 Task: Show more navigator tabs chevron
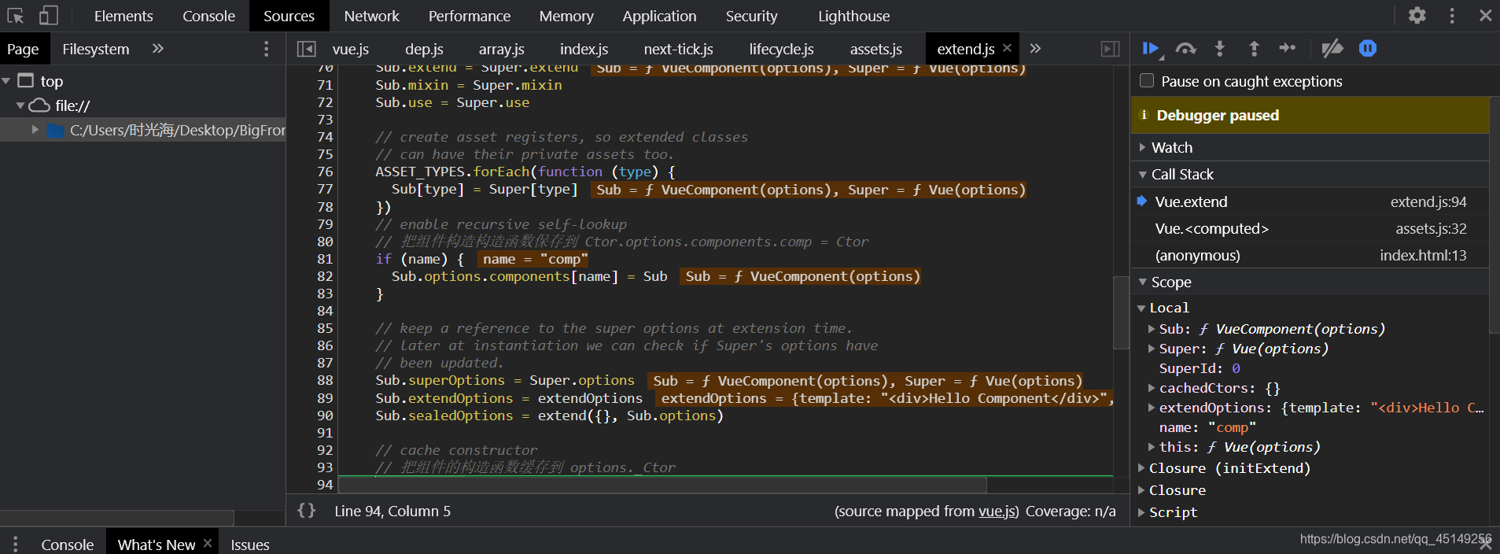point(158,49)
